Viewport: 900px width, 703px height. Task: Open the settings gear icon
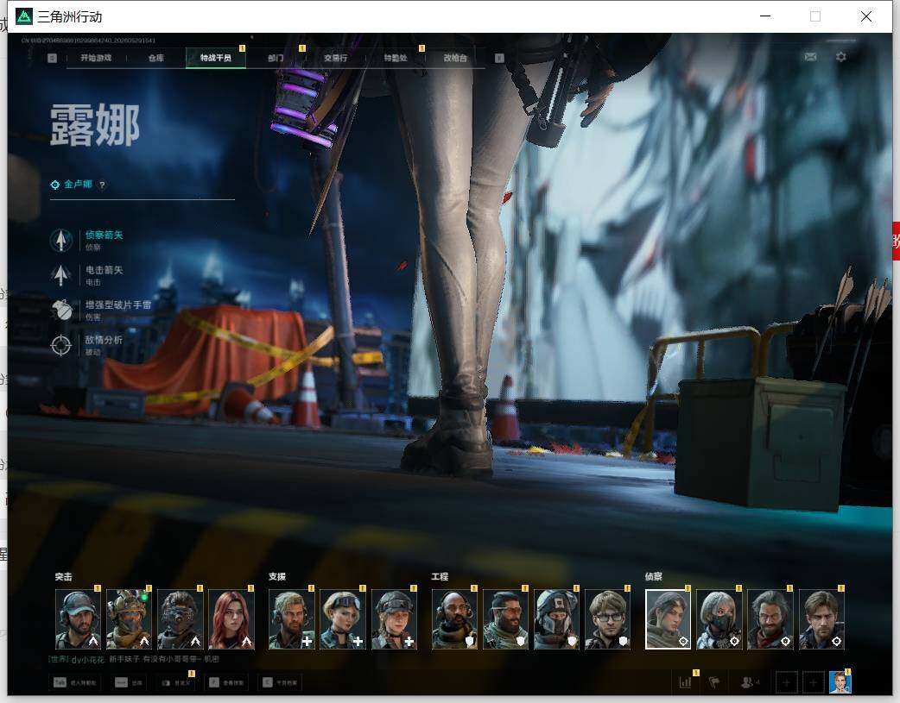tap(841, 57)
